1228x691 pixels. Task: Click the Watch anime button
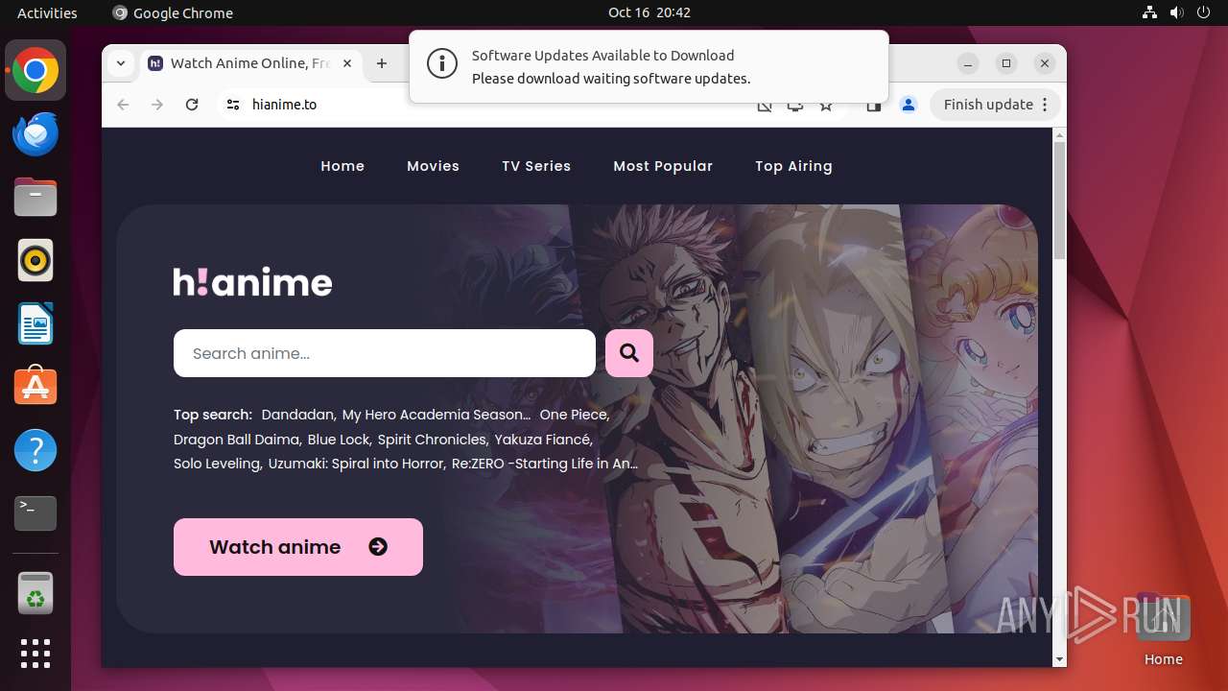pyautogui.click(x=298, y=547)
